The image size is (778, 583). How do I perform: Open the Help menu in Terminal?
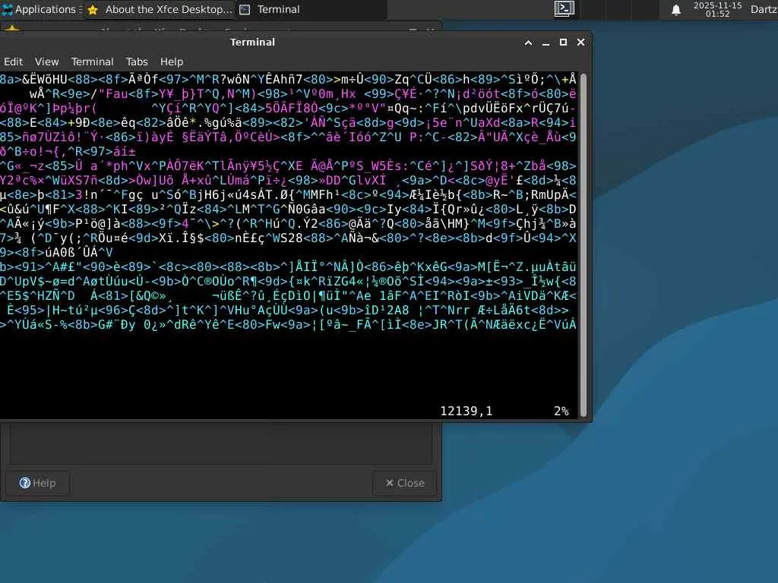[172, 61]
